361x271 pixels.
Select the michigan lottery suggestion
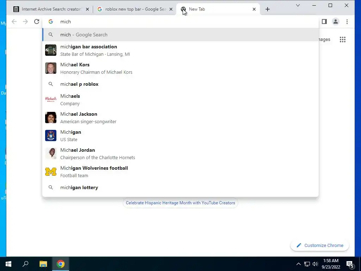click(180, 187)
